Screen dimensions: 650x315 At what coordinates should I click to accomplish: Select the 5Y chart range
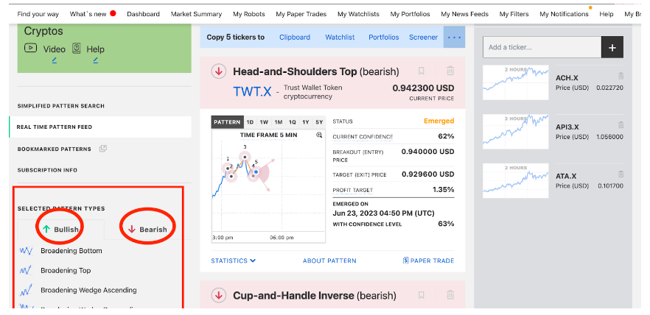pyautogui.click(x=319, y=122)
